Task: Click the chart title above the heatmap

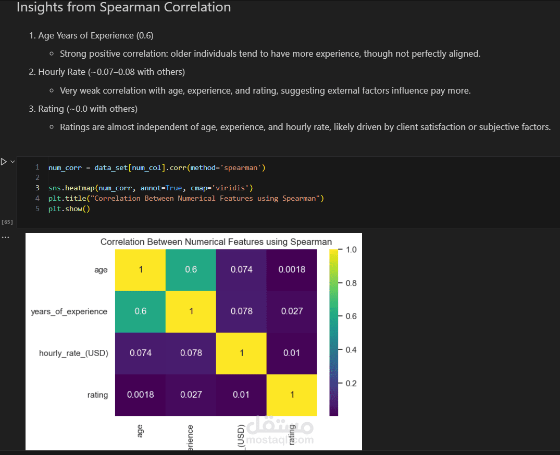Action: coord(216,242)
